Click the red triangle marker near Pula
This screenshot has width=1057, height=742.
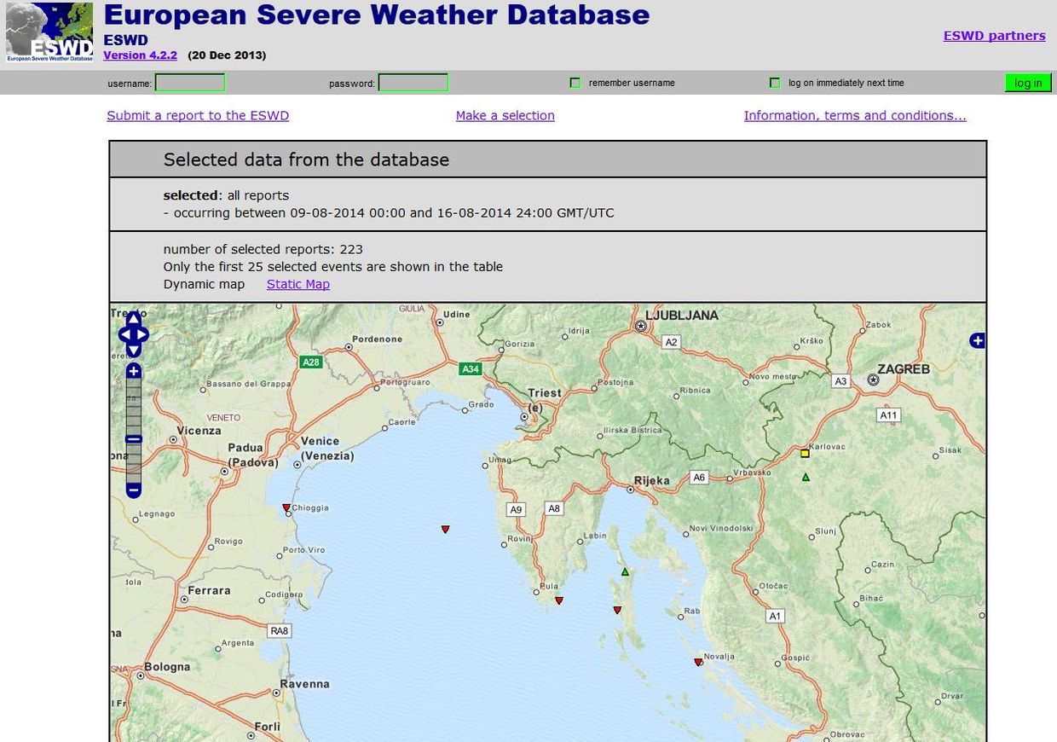[x=559, y=600]
